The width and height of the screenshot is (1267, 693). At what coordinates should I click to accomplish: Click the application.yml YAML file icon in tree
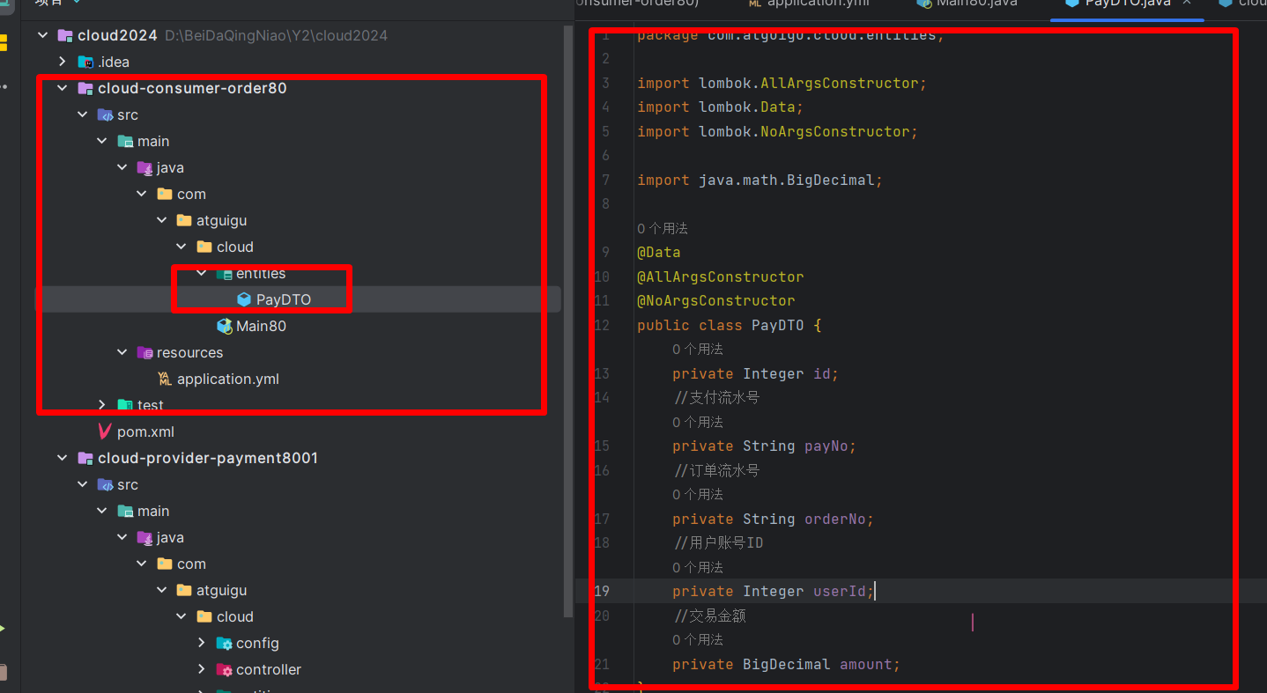click(x=165, y=379)
